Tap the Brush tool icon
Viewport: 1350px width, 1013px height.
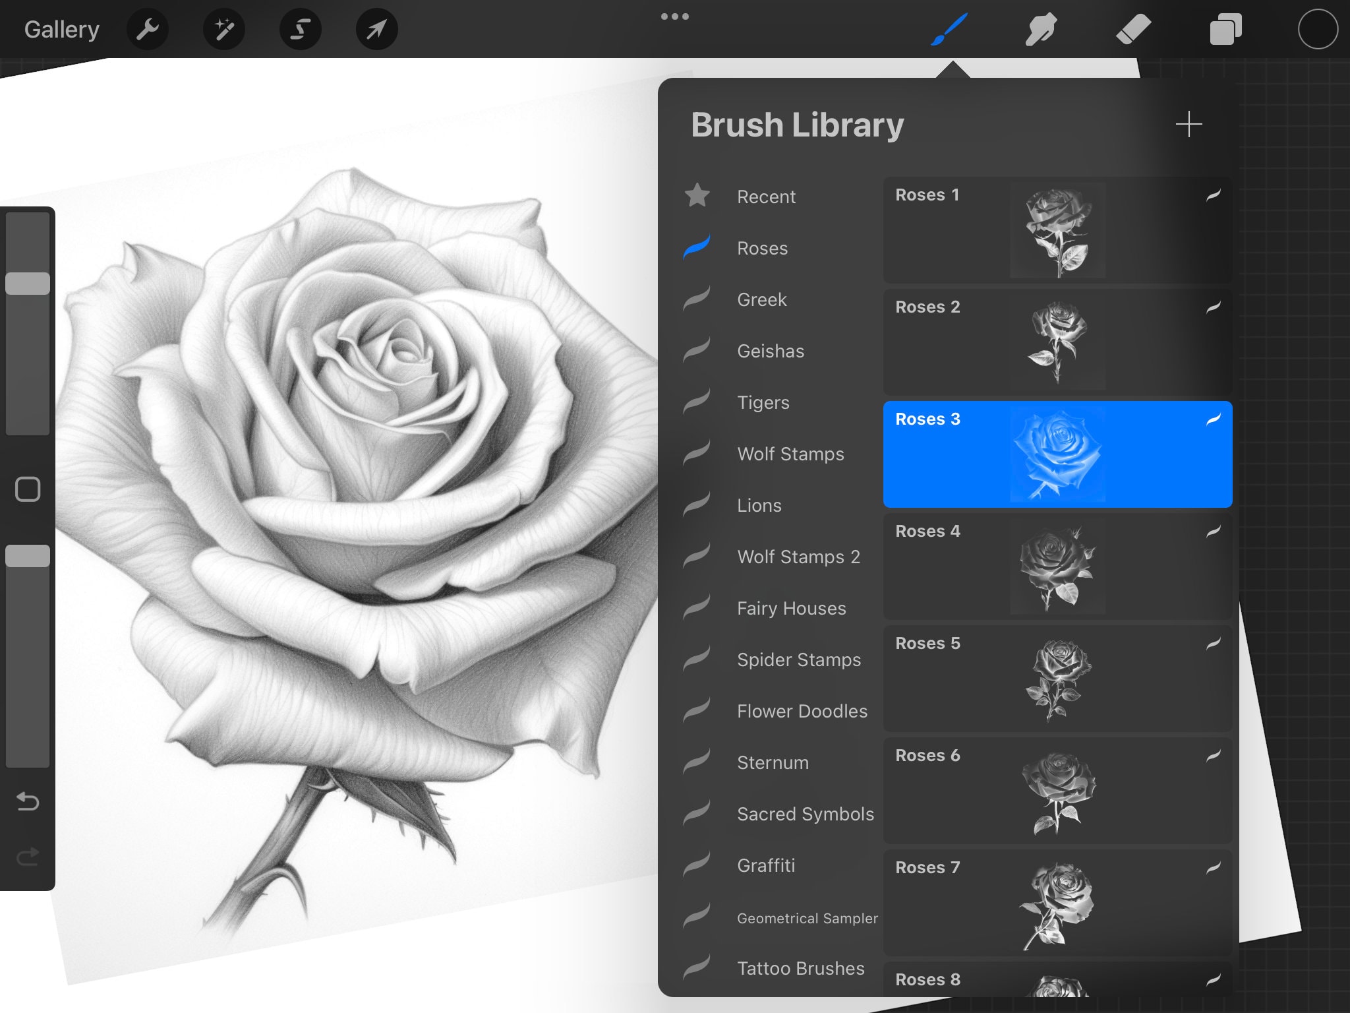click(x=949, y=29)
